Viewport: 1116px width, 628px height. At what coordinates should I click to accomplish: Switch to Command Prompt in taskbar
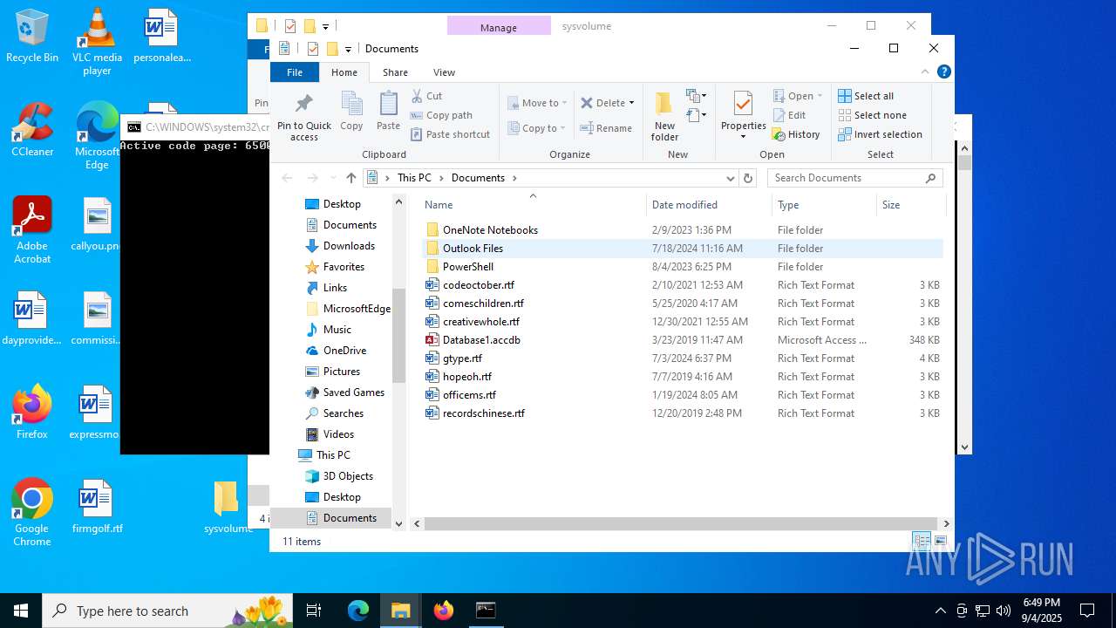[x=486, y=611]
